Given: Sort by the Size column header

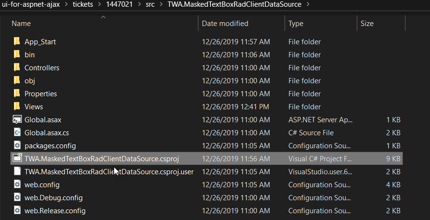Looking at the screenshot, I should click(367, 23).
